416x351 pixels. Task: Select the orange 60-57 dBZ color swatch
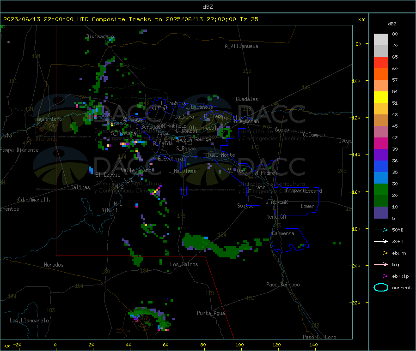(x=381, y=74)
